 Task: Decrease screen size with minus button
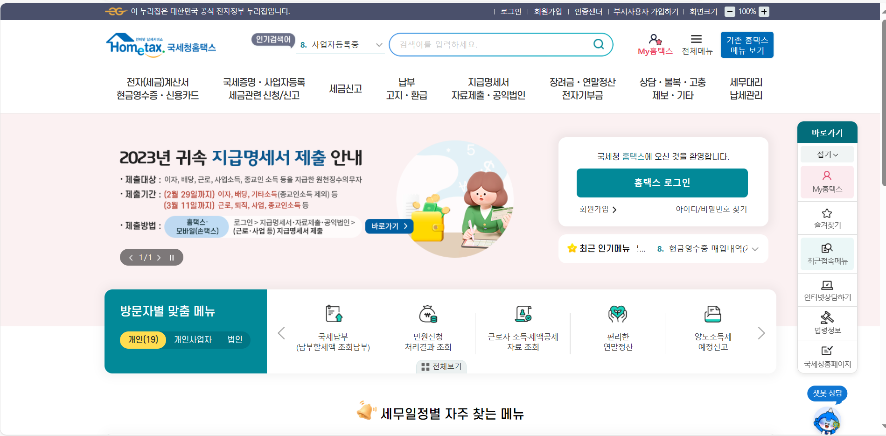[x=730, y=12]
